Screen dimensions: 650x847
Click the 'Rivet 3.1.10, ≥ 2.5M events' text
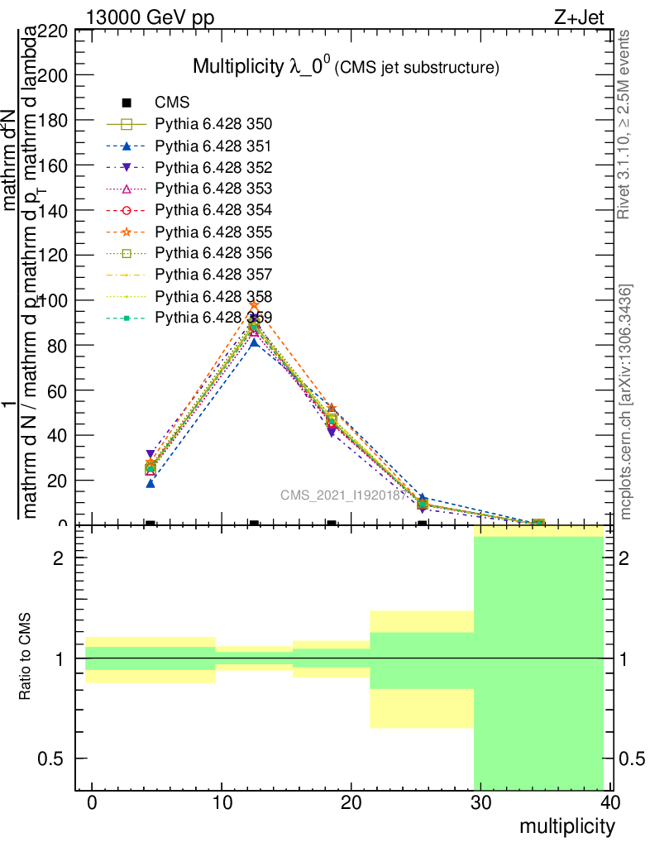click(624, 124)
